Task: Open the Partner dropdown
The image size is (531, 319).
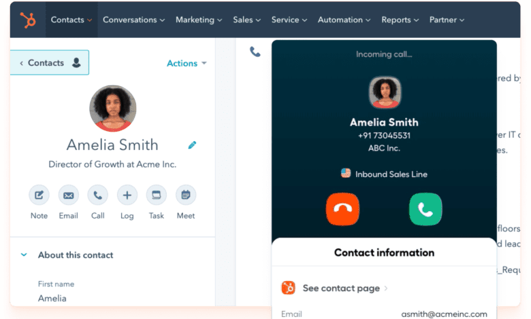Action: point(447,20)
